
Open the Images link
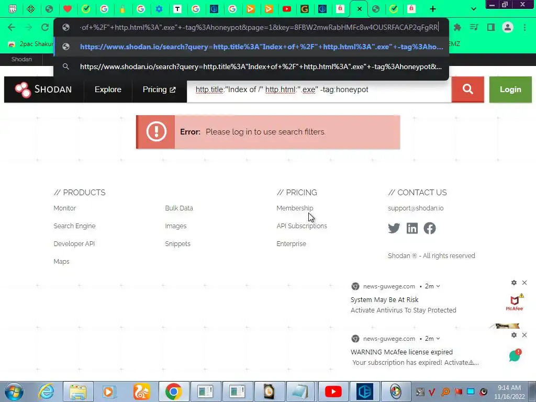click(176, 226)
